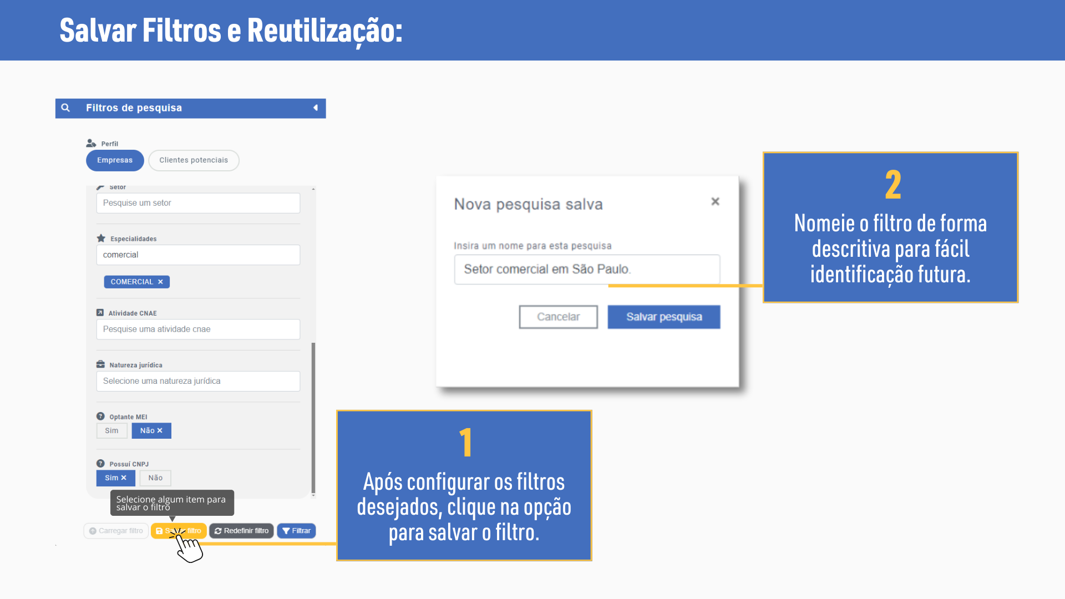Click the search magnifier icon in Filtros de pesquisa

click(x=65, y=108)
